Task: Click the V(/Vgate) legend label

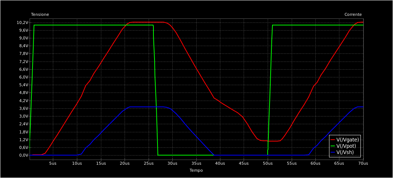Action: coord(348,140)
